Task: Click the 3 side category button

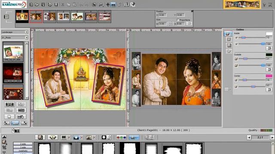Action: coord(23,147)
